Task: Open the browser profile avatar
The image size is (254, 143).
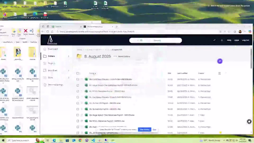Action: click(x=240, y=31)
